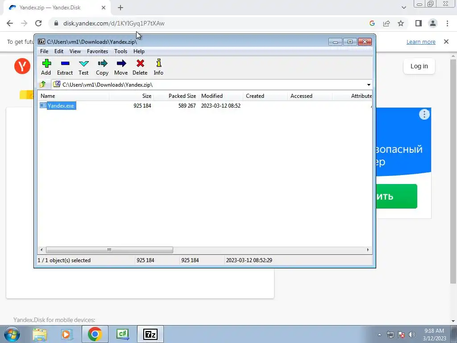Open the Windows Start menu
Image resolution: width=457 pixels, height=343 pixels.
12,334
